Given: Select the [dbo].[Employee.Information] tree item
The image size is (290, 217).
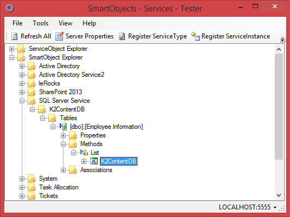Looking at the screenshot, I should click(106, 127).
